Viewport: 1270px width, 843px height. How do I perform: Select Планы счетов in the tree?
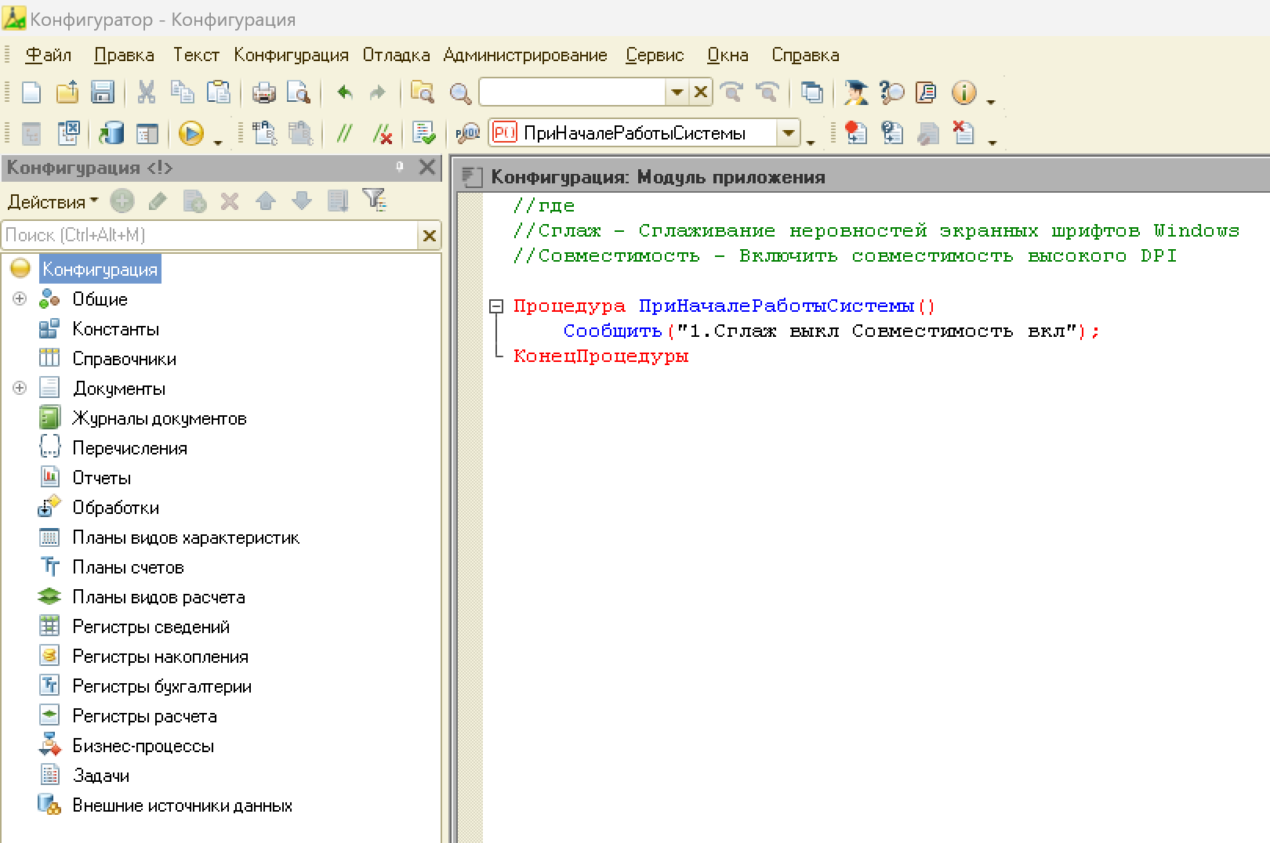pyautogui.click(x=128, y=567)
